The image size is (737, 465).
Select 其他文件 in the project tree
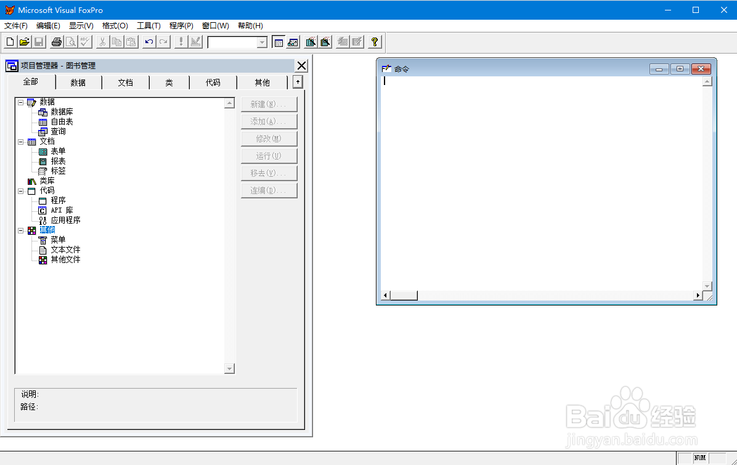pyautogui.click(x=66, y=260)
